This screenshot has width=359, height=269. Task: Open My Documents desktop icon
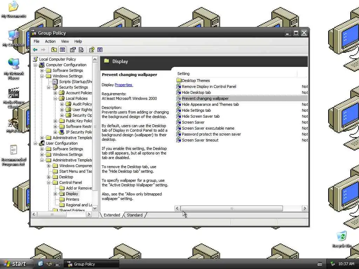point(13,9)
